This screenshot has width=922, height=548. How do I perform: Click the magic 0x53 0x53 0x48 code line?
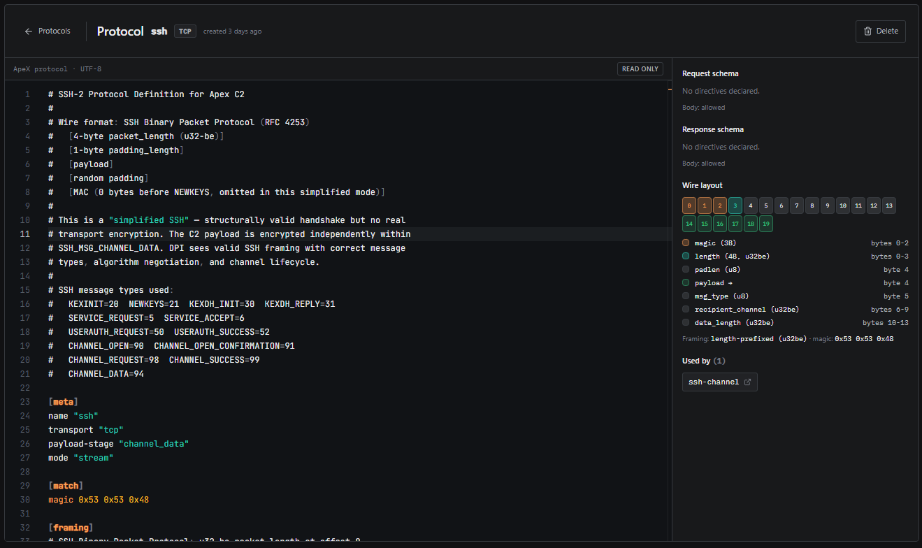coord(99,500)
